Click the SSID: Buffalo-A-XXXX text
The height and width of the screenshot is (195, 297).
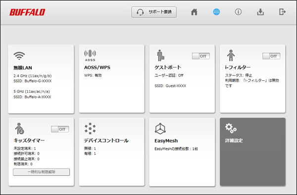point(32,97)
